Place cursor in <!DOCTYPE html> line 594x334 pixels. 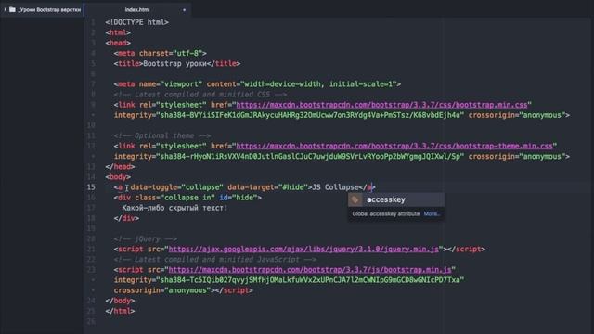(x=136, y=22)
